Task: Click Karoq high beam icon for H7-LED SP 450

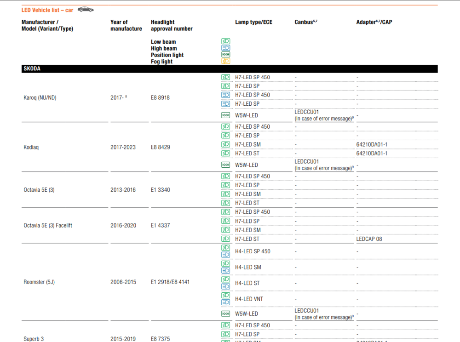Action: point(225,95)
